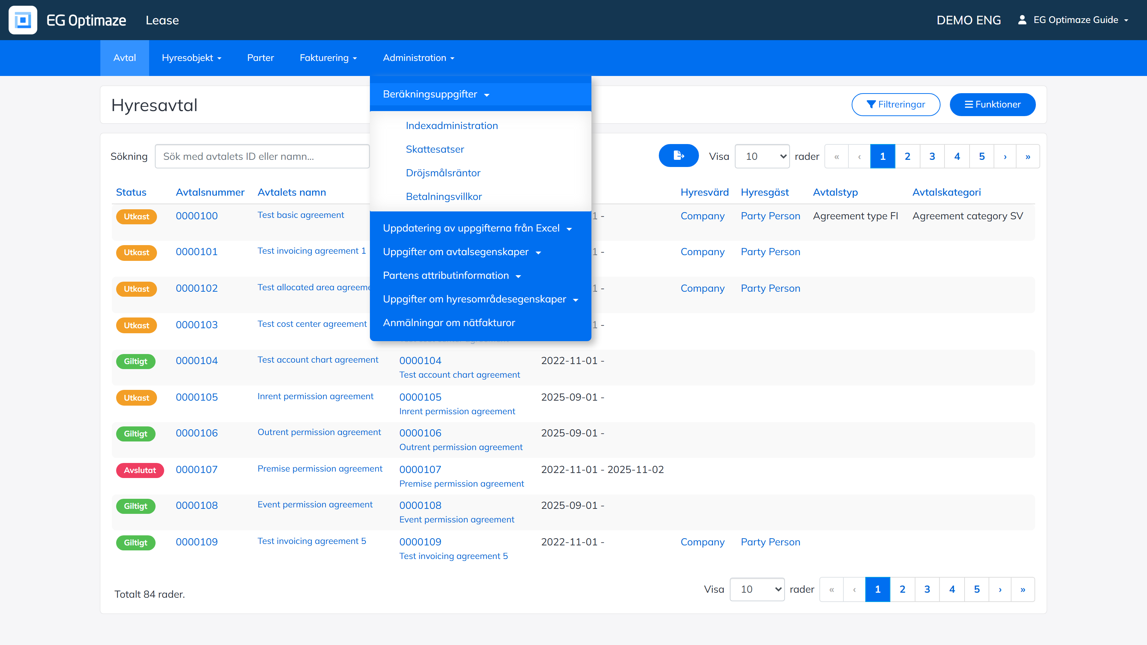1147x645 pixels.
Task: Open the Funktioner menu button
Action: click(x=993, y=105)
